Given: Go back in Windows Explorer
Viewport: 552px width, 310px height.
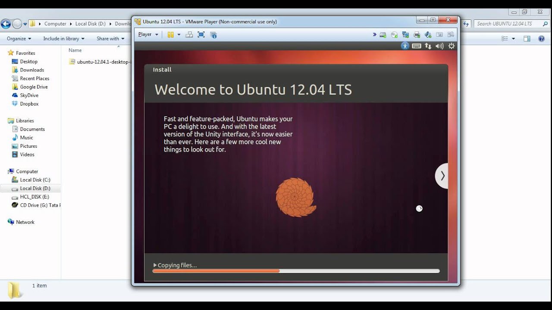Looking at the screenshot, I should pos(6,24).
